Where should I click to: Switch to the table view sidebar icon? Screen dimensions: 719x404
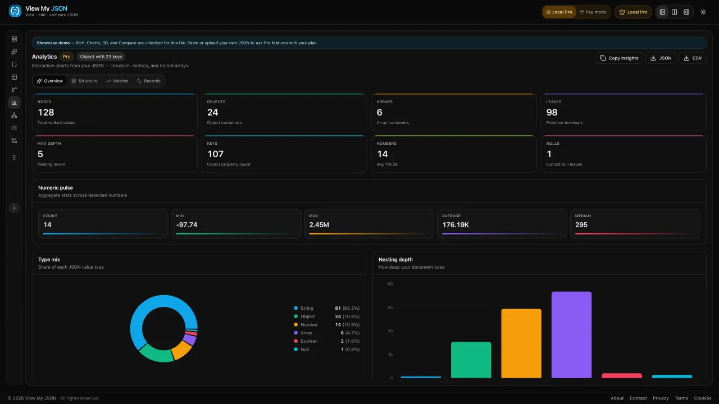point(14,77)
